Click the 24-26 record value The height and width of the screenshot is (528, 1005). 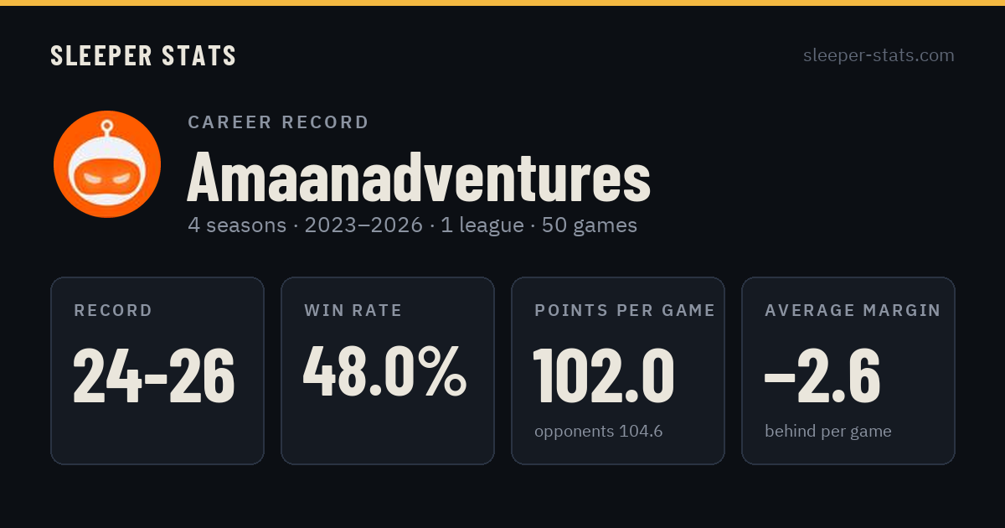point(154,375)
